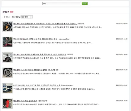Click the date 2023/10/27 08:00

(x=122, y=54)
